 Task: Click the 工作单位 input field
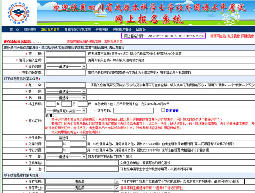pyautogui.click(x=82, y=163)
